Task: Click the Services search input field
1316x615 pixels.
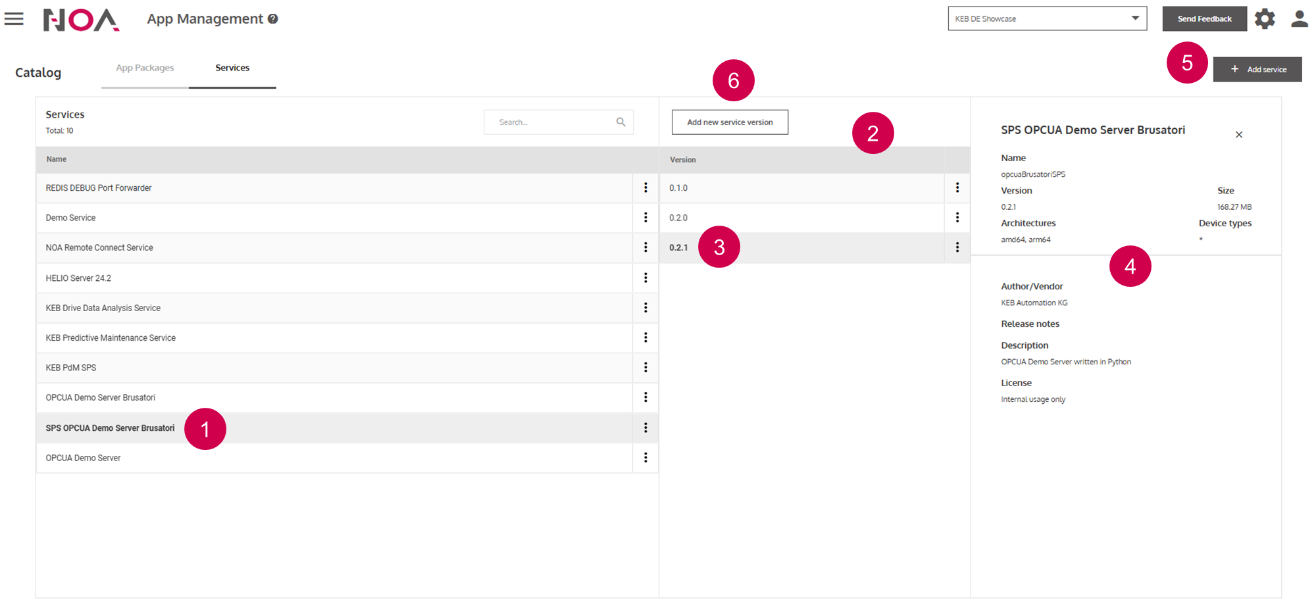Action: coord(549,122)
